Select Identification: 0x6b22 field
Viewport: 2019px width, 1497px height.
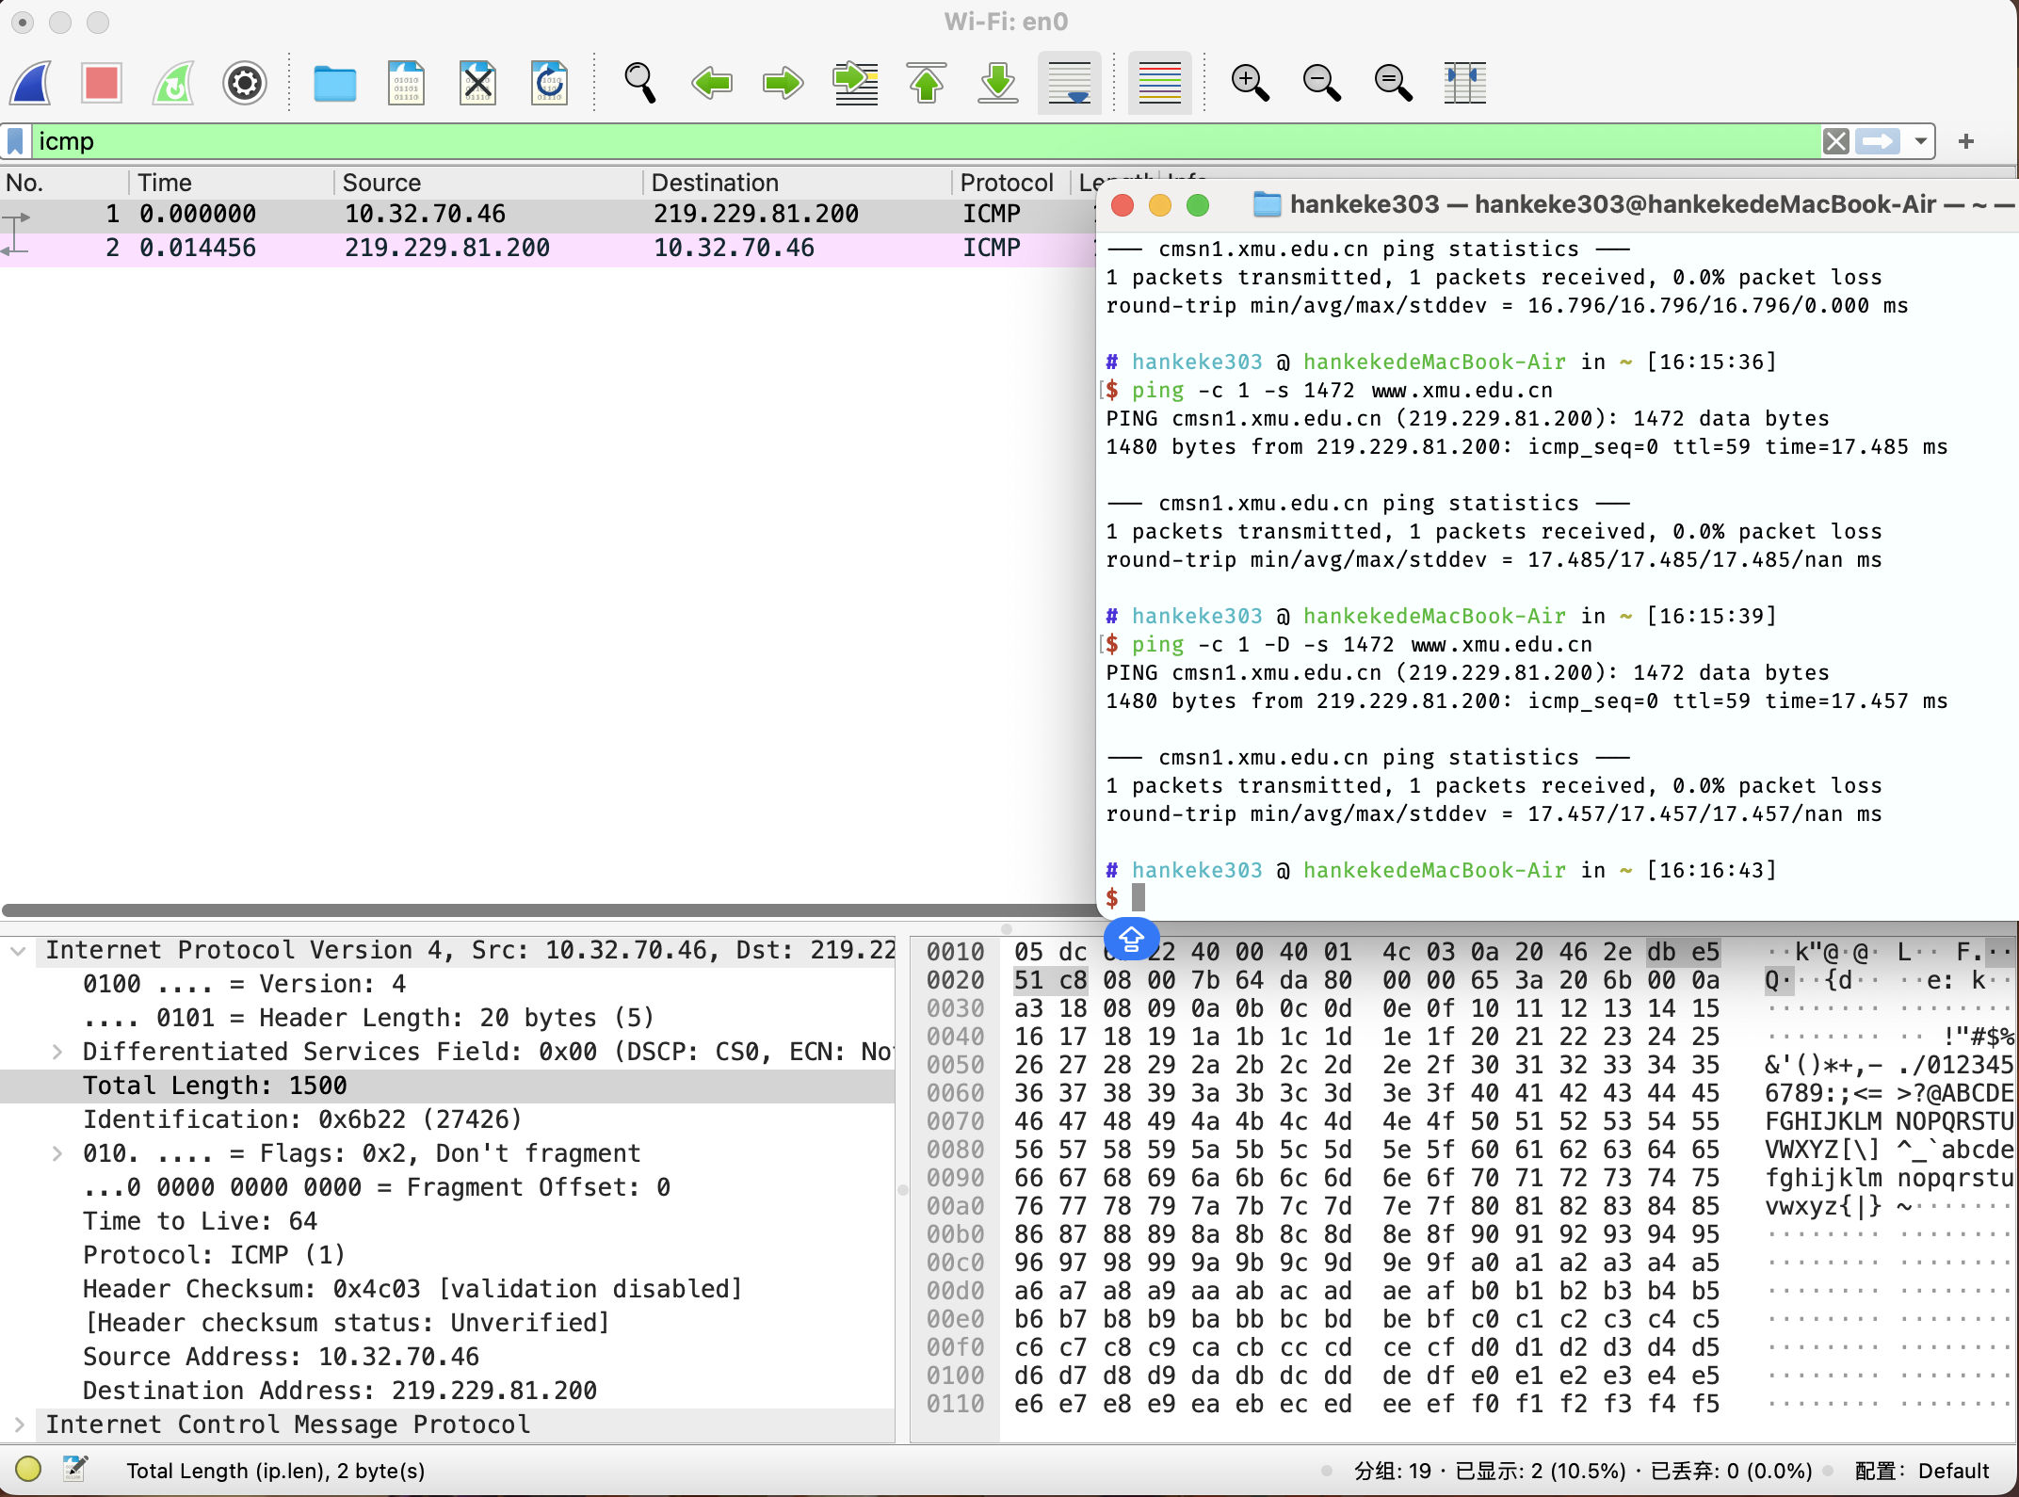click(447, 1120)
